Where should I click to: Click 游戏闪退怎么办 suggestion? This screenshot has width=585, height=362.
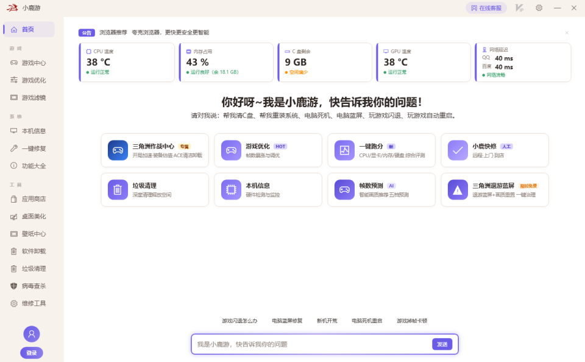(x=239, y=321)
